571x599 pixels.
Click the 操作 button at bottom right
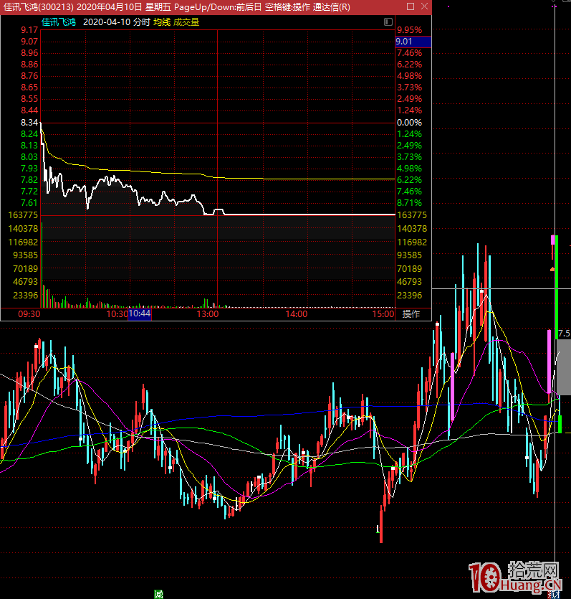pos(411,314)
